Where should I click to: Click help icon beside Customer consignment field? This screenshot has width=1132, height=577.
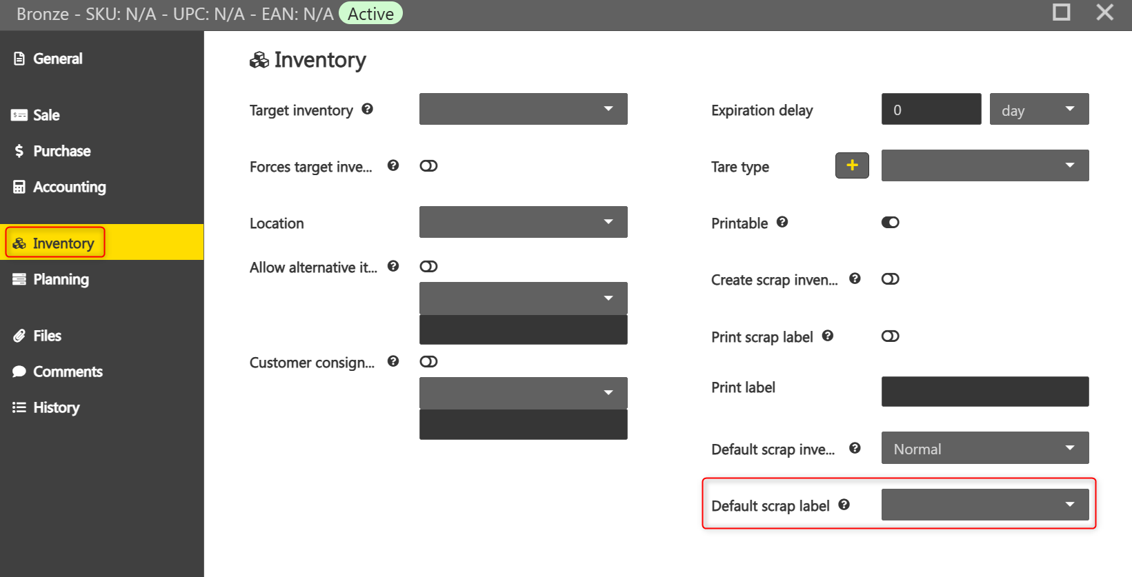point(393,361)
